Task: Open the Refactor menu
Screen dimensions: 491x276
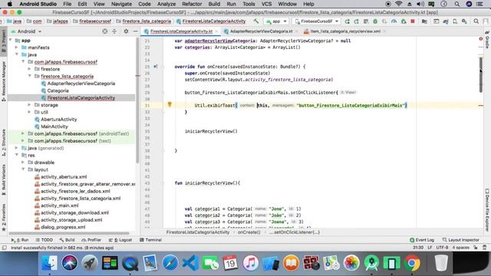Action: 192,4
